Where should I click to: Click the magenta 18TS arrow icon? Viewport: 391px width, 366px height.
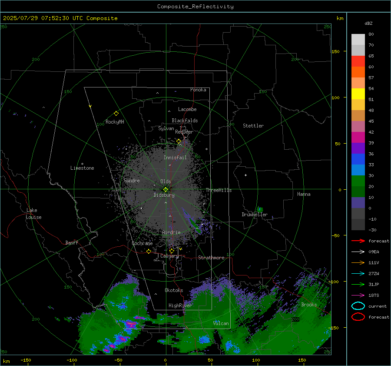358,295
